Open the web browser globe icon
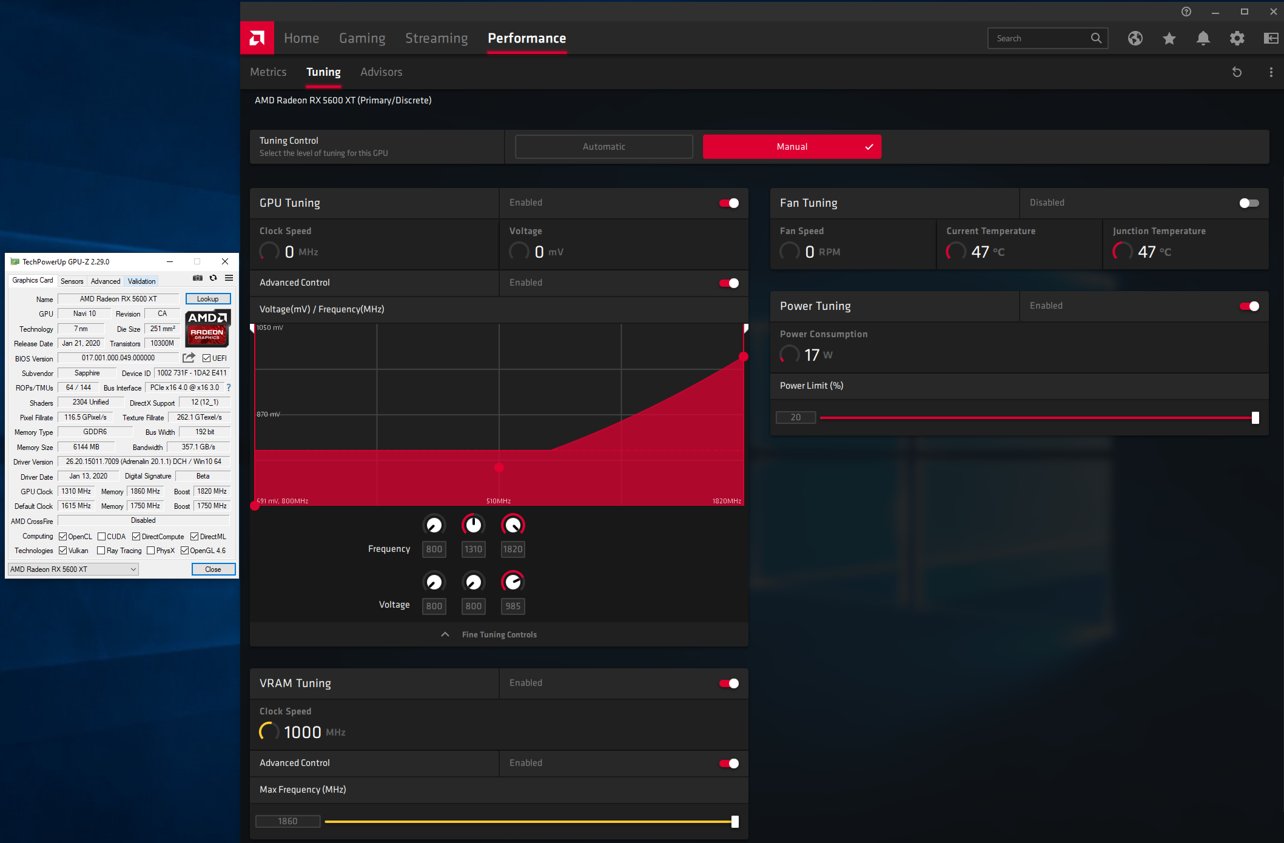The image size is (1284, 843). click(x=1135, y=38)
